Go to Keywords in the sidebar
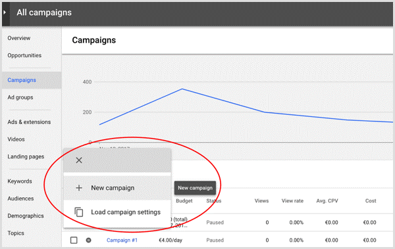Viewport: 395px width, 249px height. pos(20,181)
